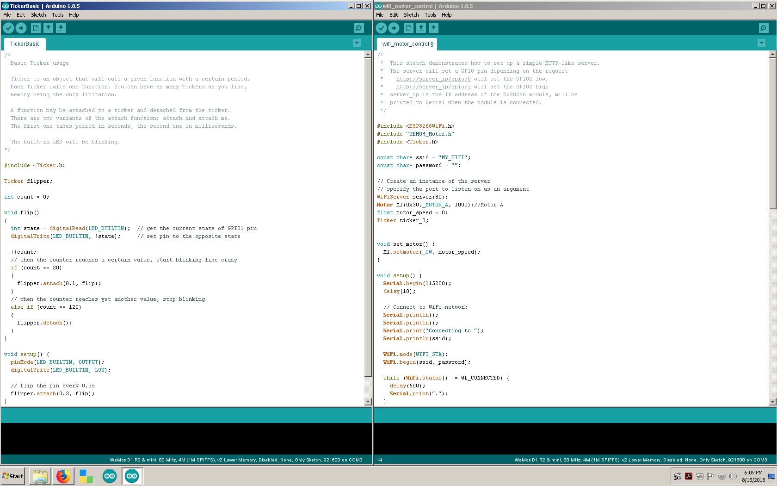The width and height of the screenshot is (777, 486).
Task: Click New sketch icon in TickerBasic window
Action: click(x=36, y=28)
